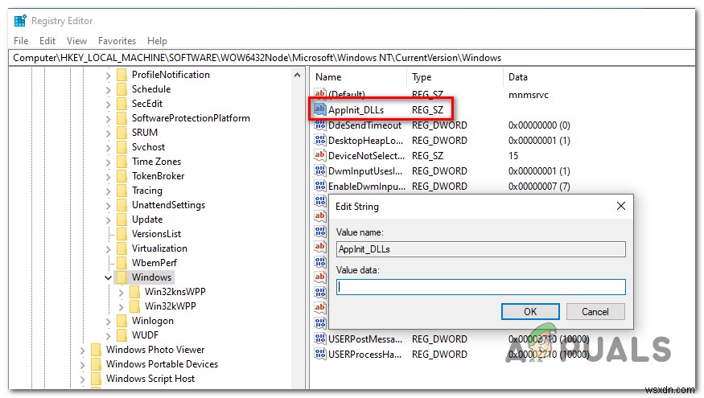
Task: Select the WbemPerf key
Action: tap(154, 263)
